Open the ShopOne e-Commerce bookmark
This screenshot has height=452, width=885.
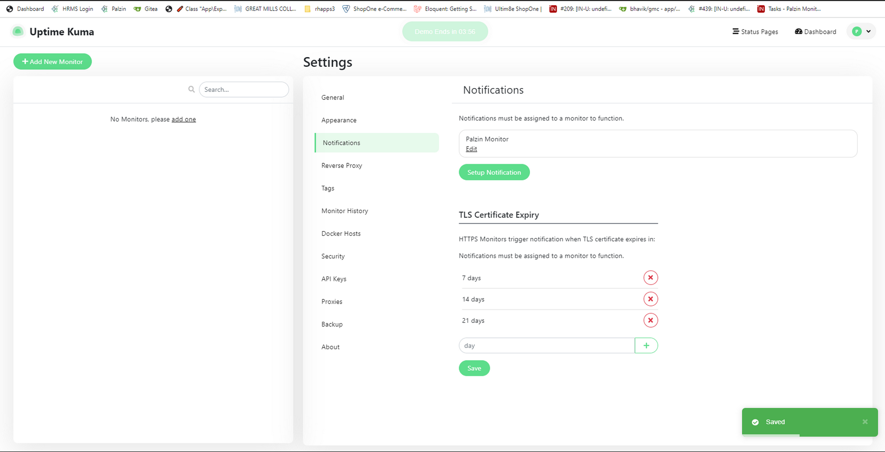pyautogui.click(x=374, y=9)
